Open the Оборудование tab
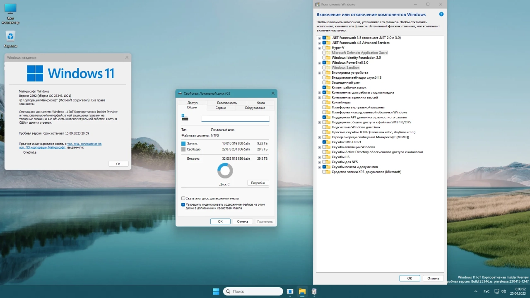The width and height of the screenshot is (530, 298). pyautogui.click(x=255, y=108)
